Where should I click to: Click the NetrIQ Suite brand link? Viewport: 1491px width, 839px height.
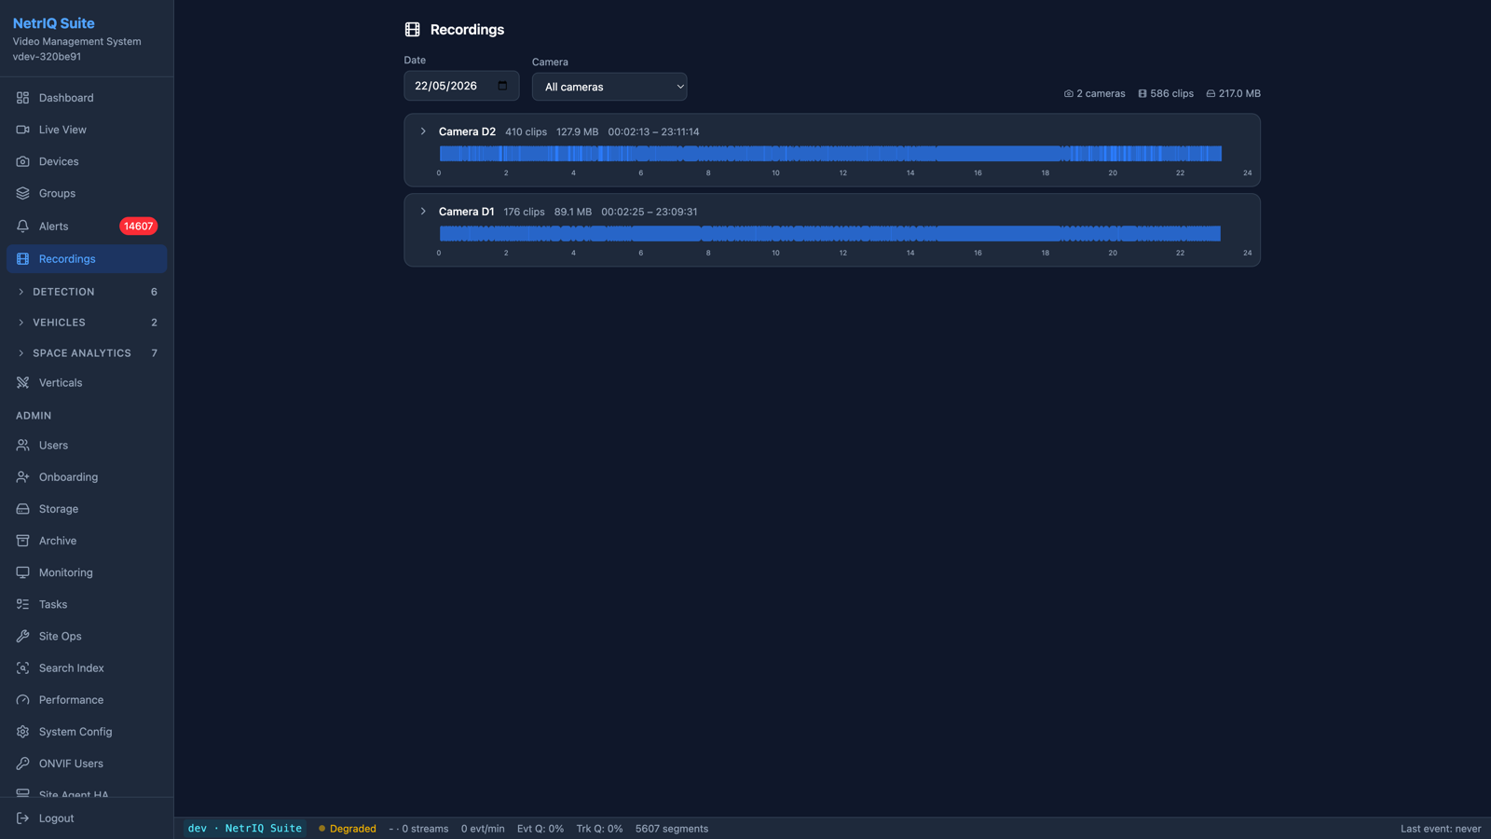click(53, 23)
